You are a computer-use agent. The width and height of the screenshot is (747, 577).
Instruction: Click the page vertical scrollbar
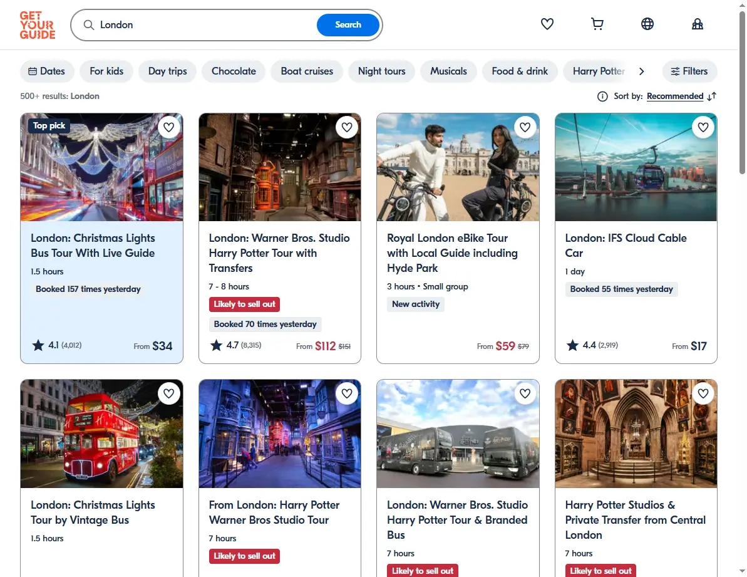tap(742, 93)
